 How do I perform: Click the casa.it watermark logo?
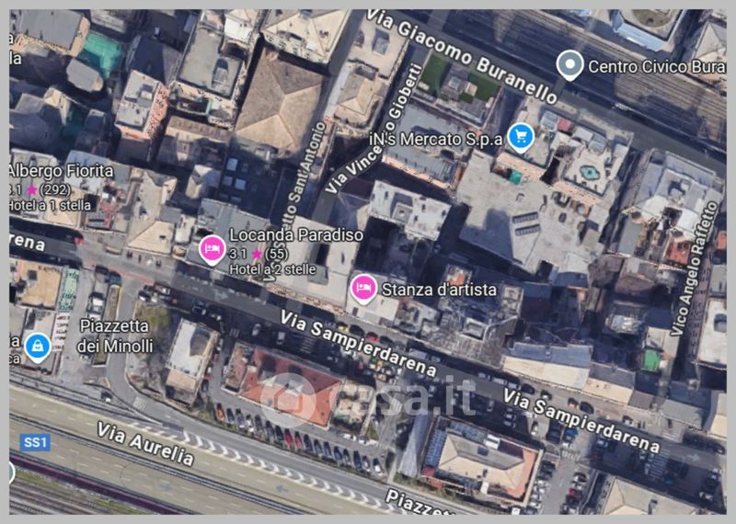[367, 400]
